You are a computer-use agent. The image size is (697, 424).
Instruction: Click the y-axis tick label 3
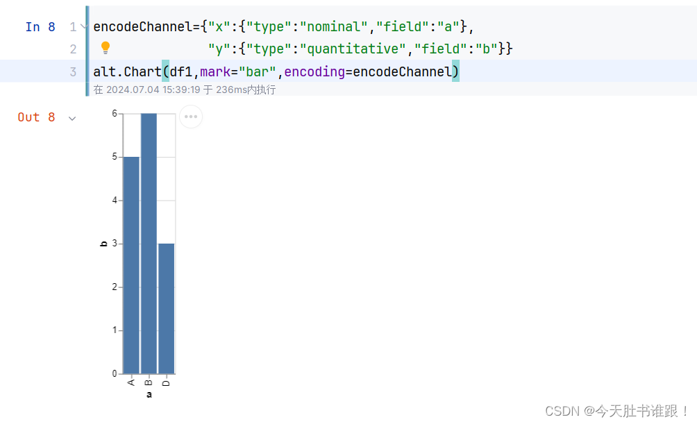(x=115, y=244)
